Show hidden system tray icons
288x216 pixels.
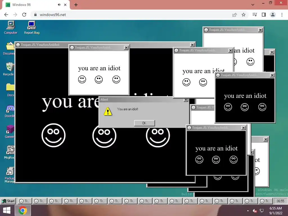point(248,211)
